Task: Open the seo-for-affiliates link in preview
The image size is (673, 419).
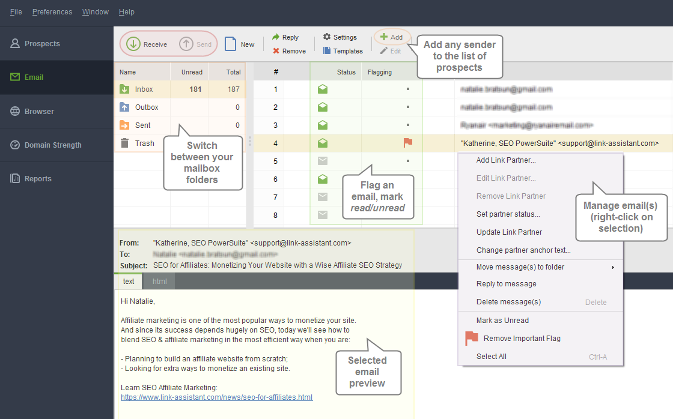Action: (217, 397)
